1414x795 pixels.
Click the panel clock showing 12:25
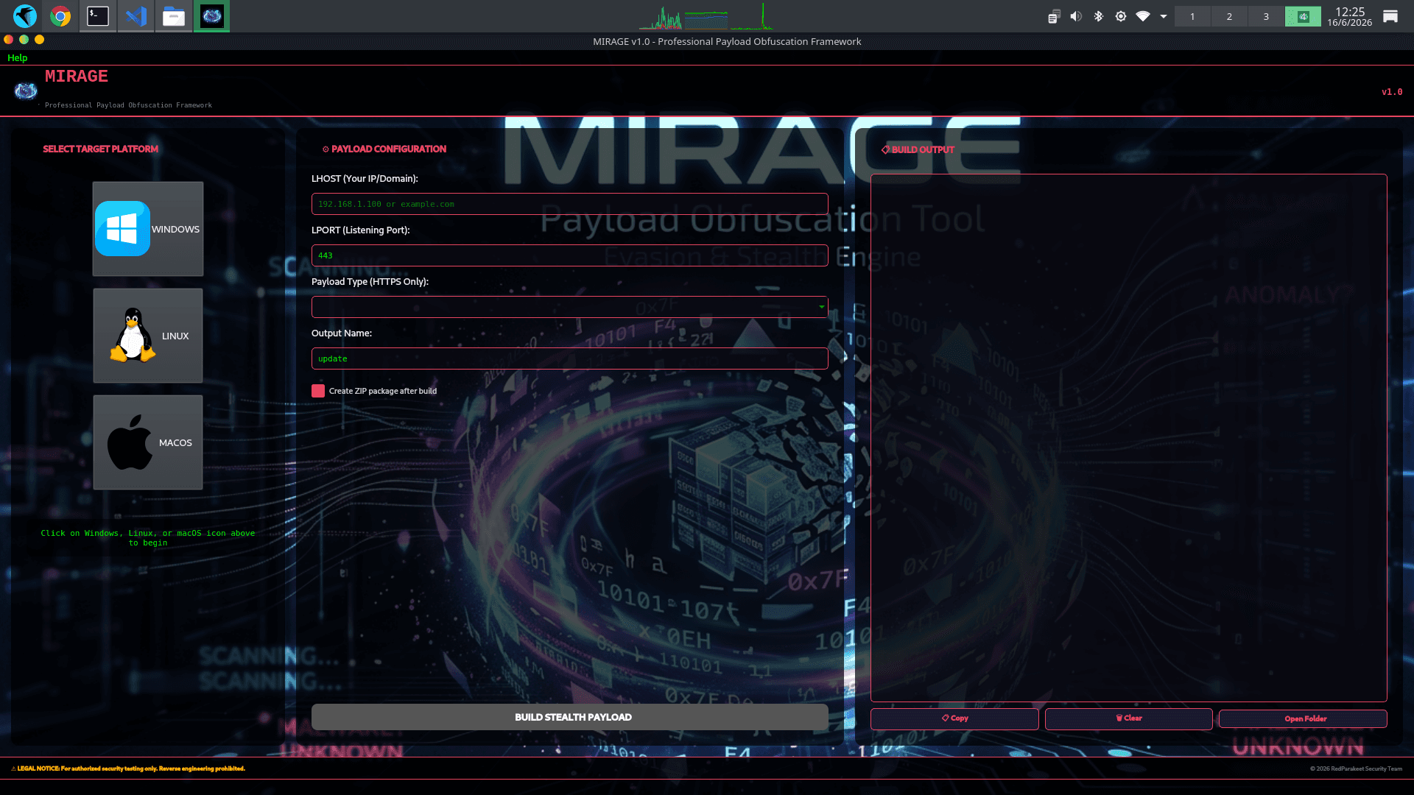coord(1349,16)
